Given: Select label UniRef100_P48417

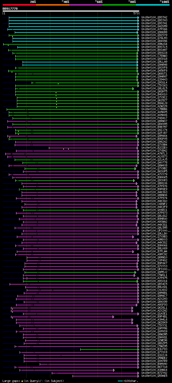Looking at the screenshot, I should (x=154, y=118).
